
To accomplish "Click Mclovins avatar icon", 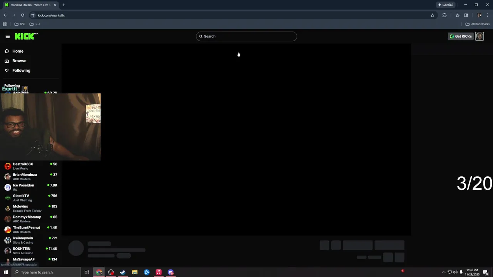I will pos(8,209).
